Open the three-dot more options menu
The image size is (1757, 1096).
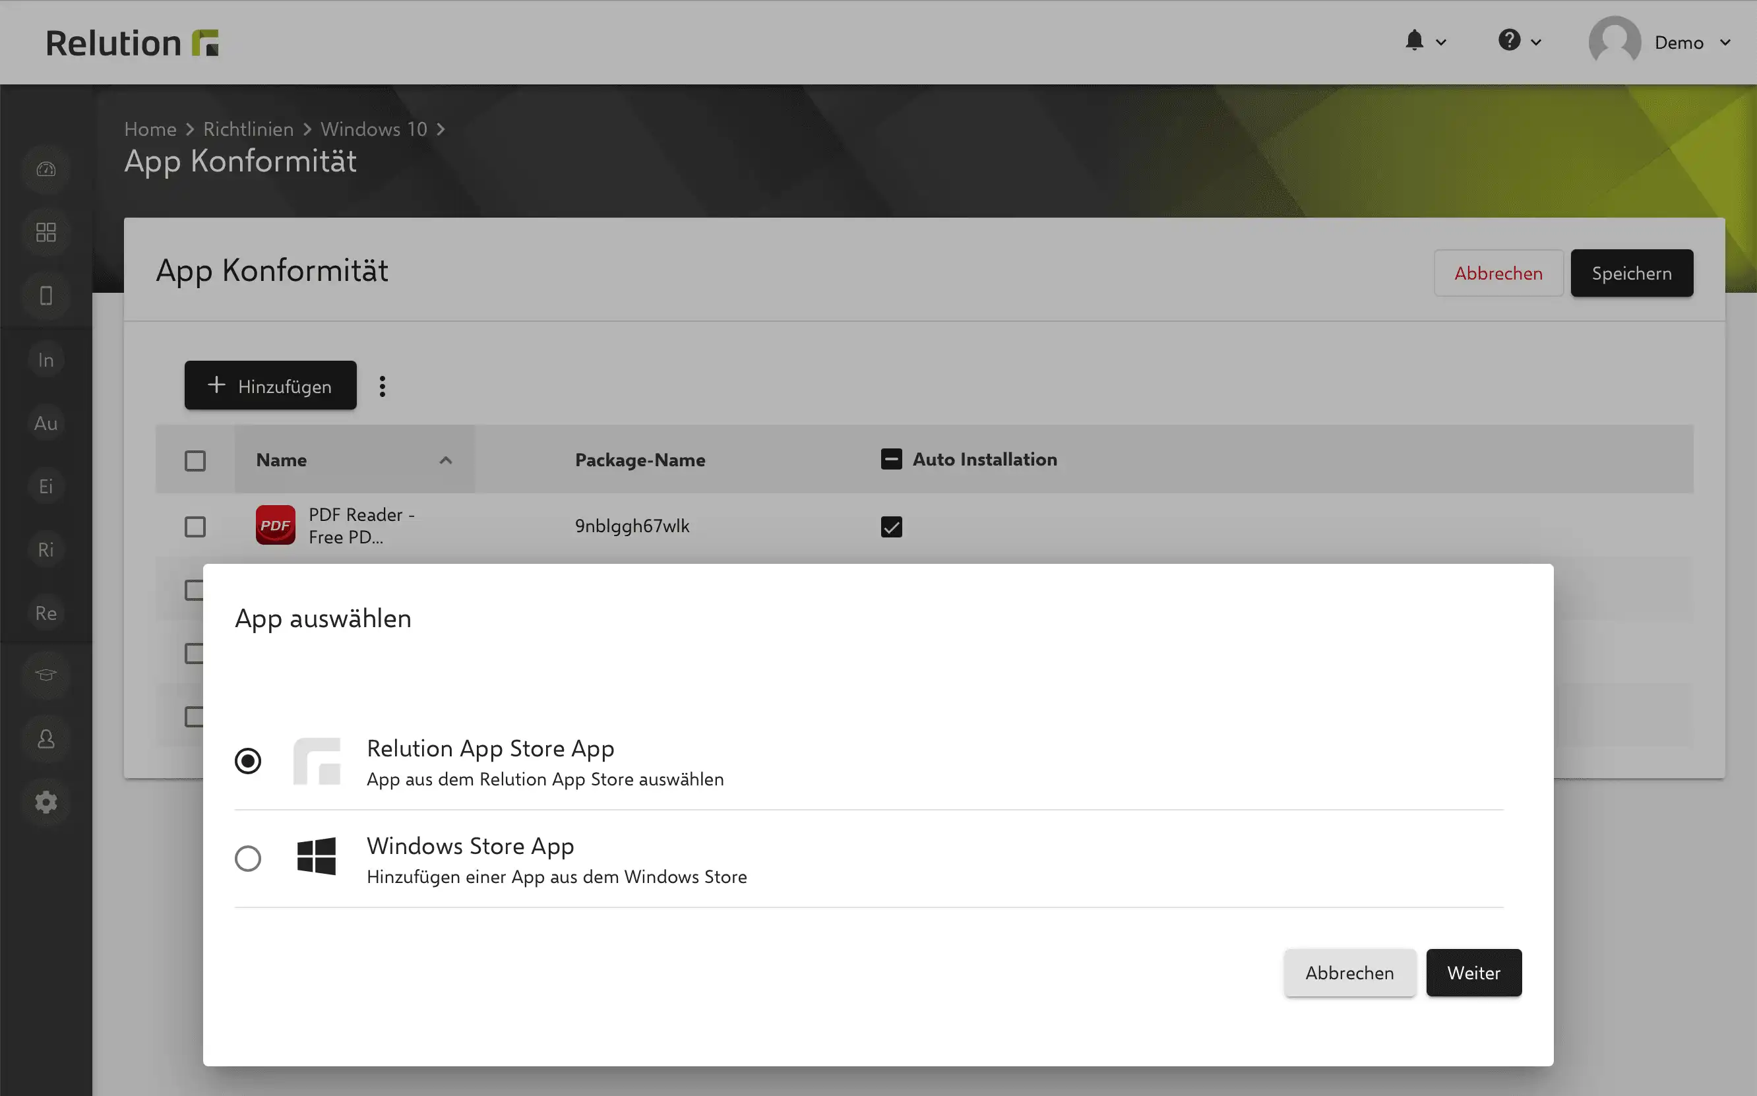click(382, 386)
